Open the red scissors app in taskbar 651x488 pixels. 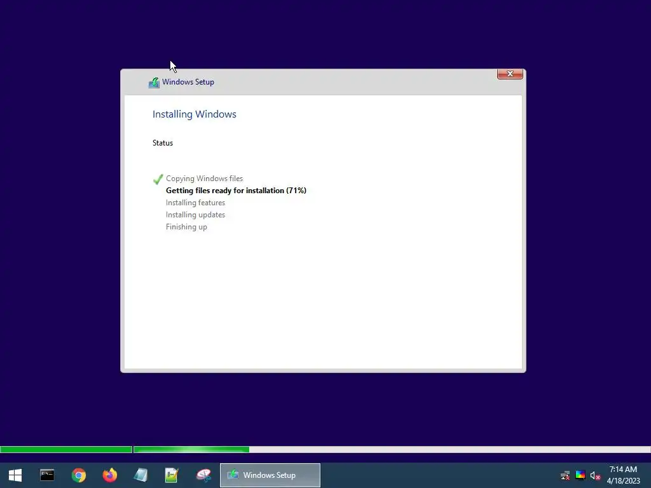tap(203, 475)
